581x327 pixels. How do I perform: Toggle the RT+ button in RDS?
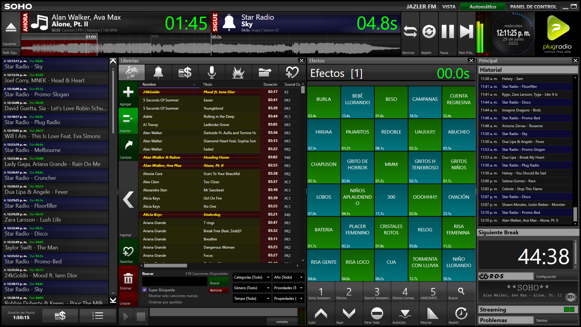570,297
